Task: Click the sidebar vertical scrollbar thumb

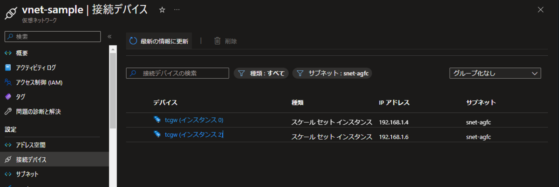Action: [113, 91]
